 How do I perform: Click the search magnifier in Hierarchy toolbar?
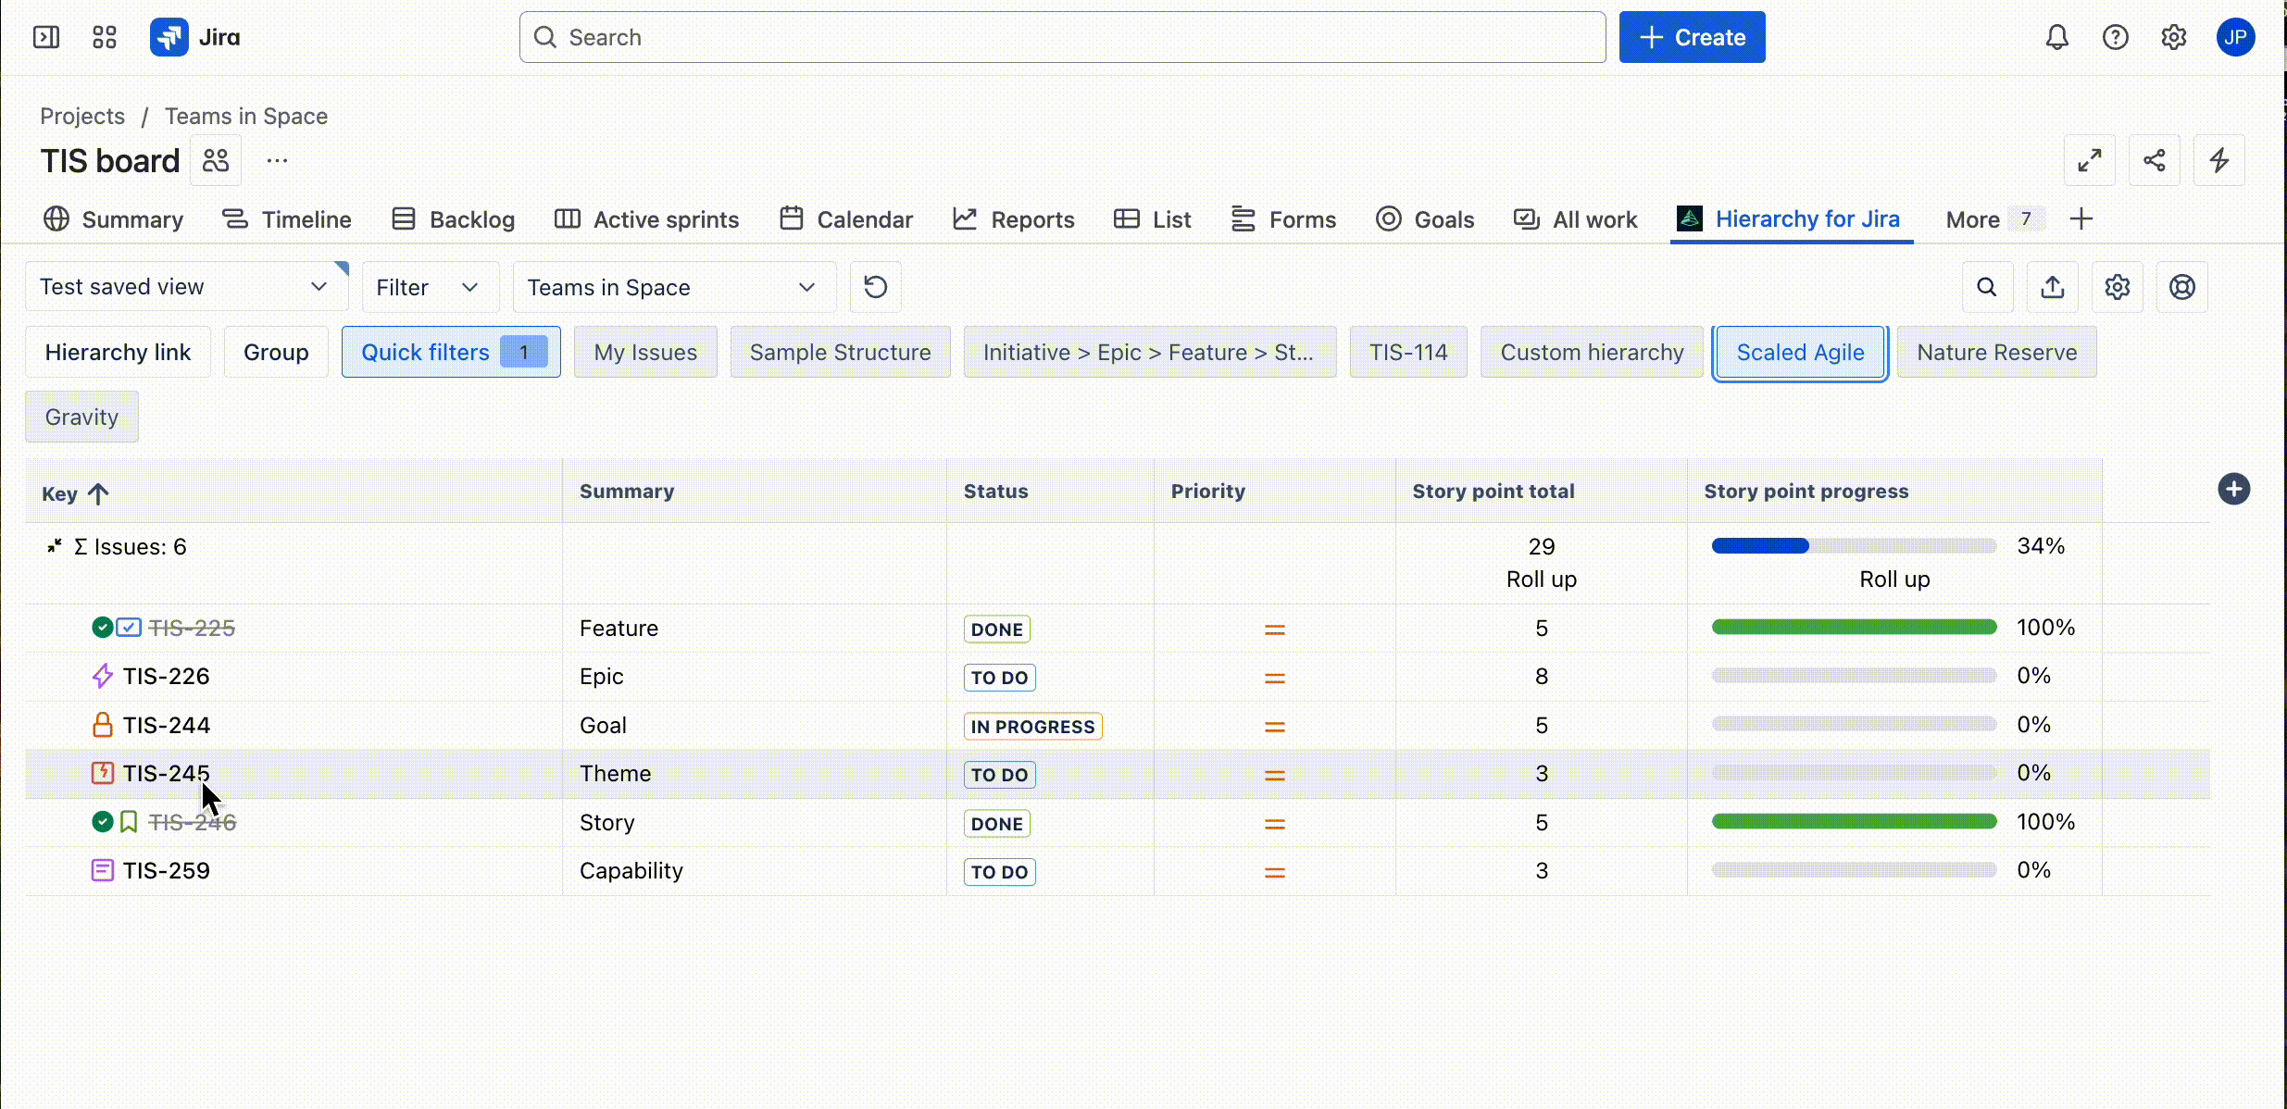(1987, 287)
